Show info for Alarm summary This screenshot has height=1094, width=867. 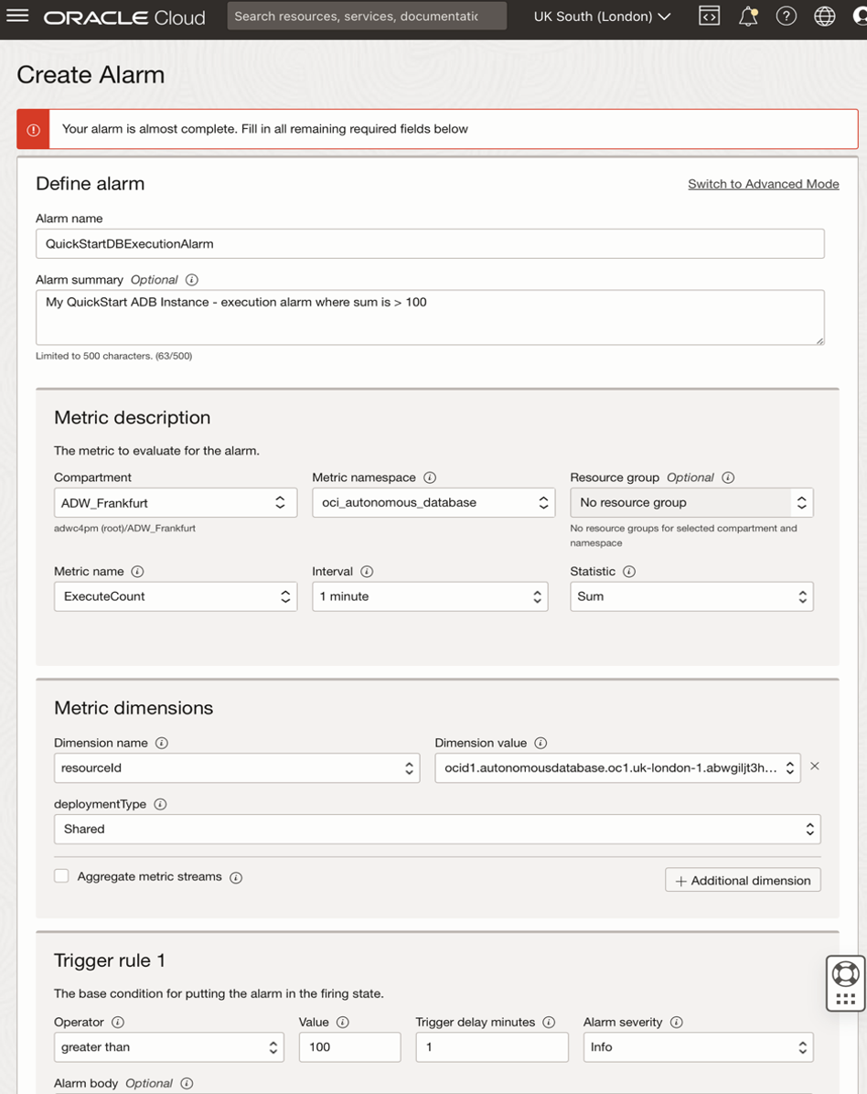point(192,280)
